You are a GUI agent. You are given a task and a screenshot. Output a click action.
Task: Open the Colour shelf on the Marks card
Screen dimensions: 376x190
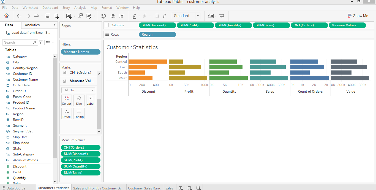66,100
